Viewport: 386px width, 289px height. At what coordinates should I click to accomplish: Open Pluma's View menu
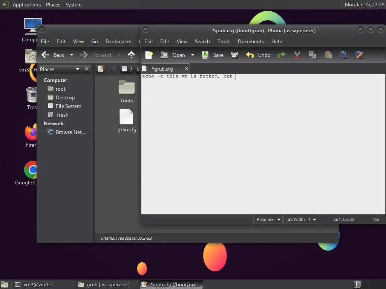[182, 41]
